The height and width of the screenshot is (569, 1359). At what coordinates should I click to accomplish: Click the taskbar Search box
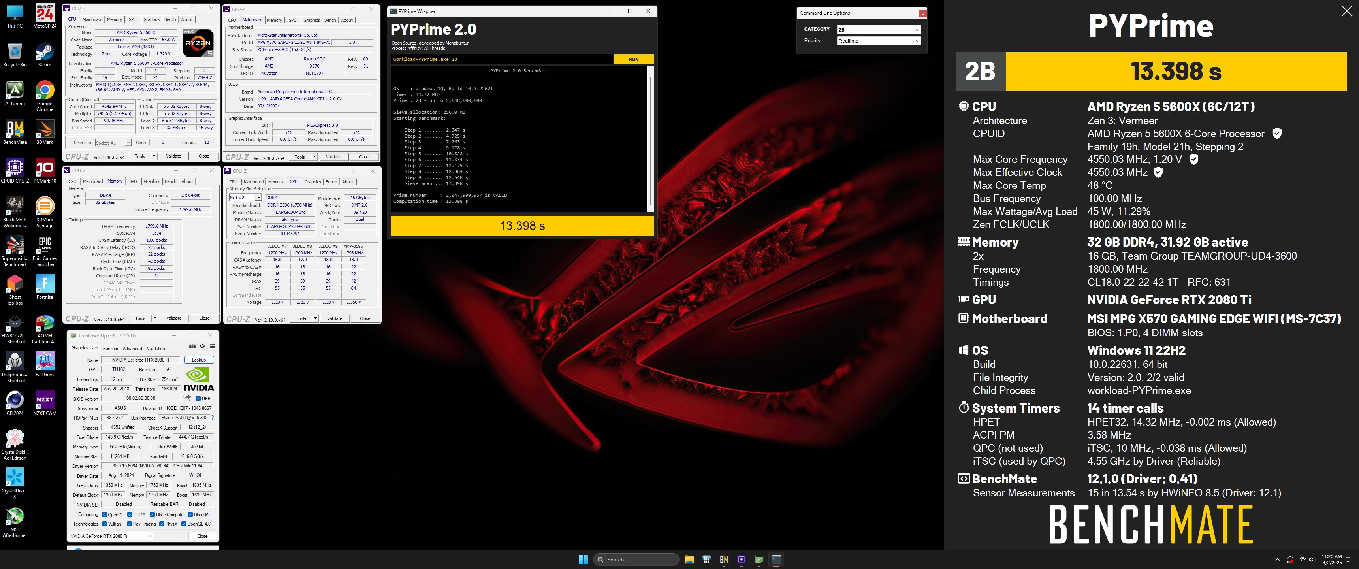point(636,560)
